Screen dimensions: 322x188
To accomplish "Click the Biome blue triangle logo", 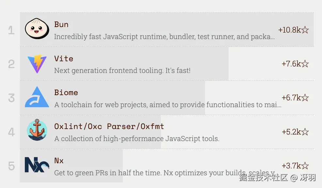I will click(x=37, y=97).
